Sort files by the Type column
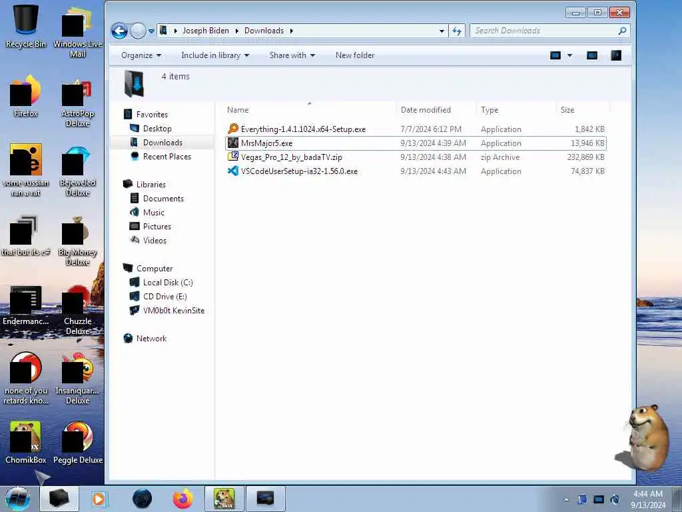The height and width of the screenshot is (512, 682). pos(516,110)
